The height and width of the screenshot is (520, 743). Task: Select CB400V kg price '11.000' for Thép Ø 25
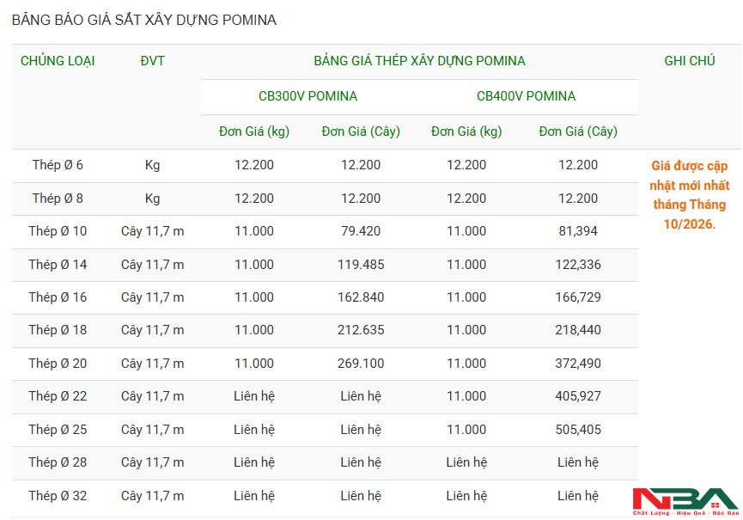466,430
